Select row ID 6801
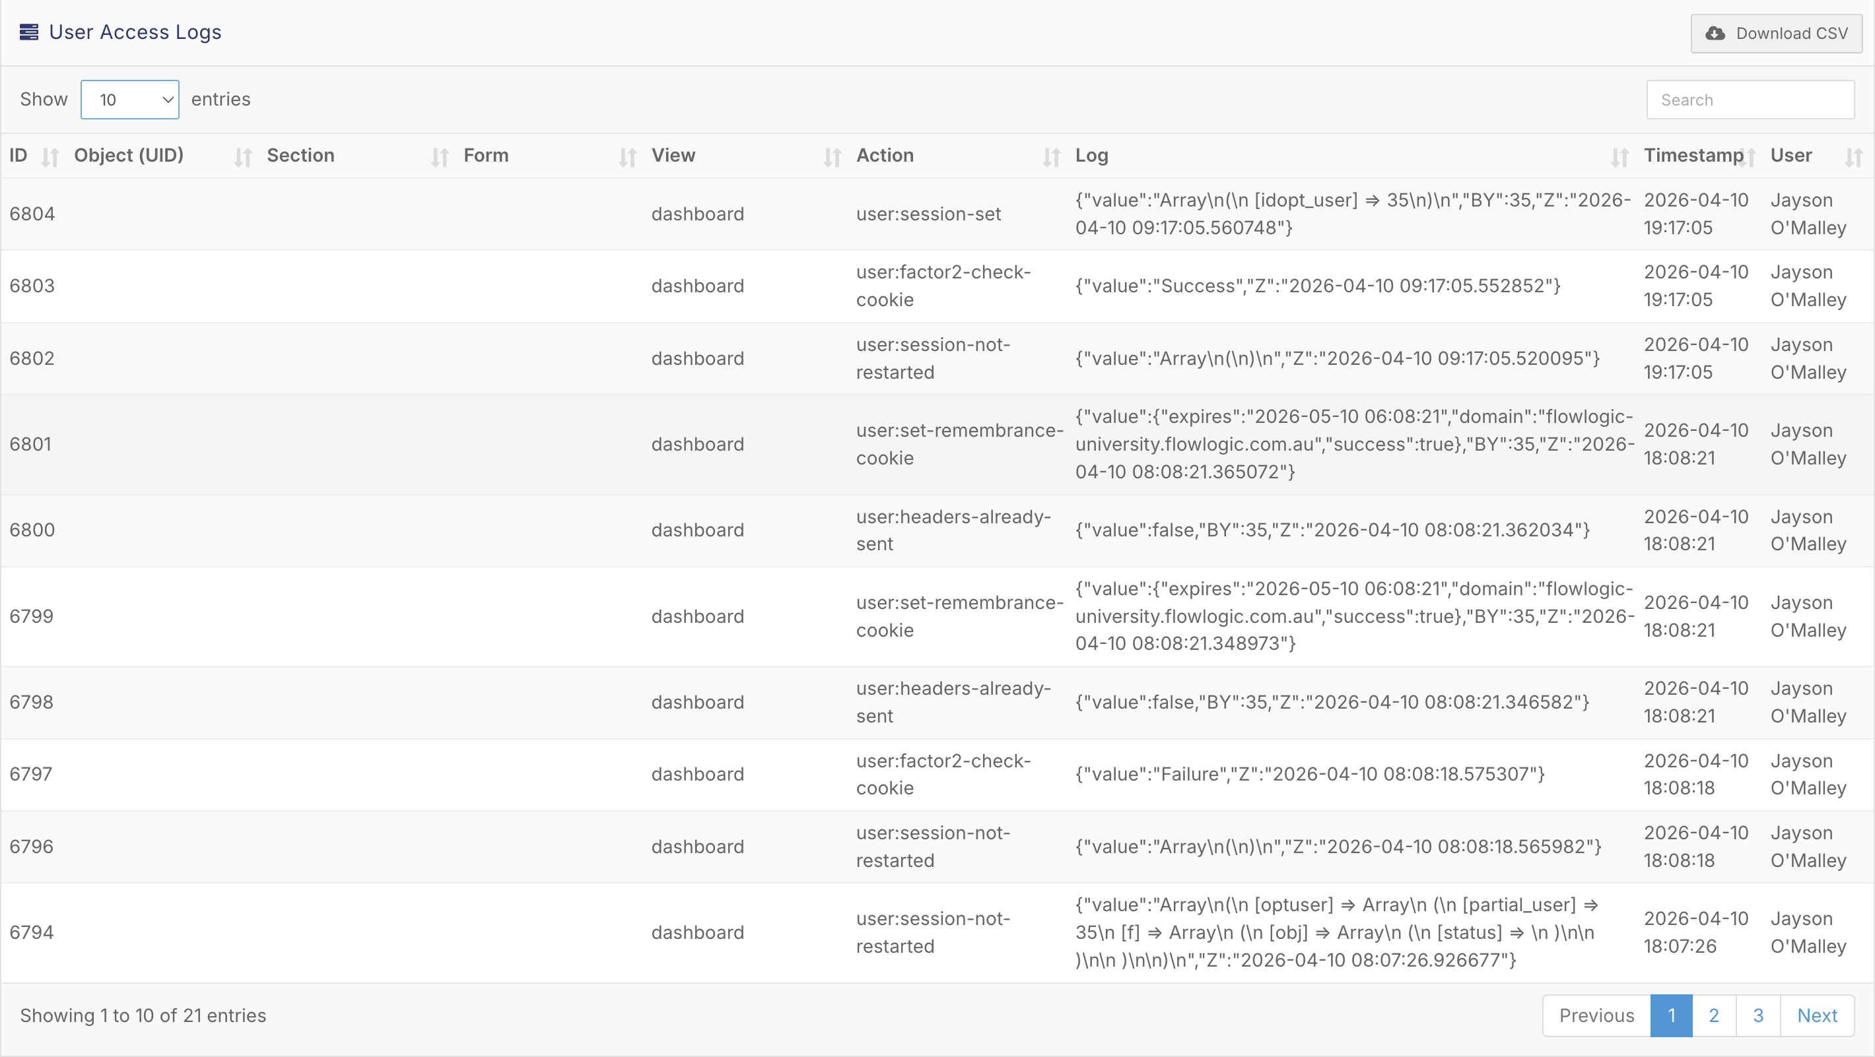The image size is (1875, 1057). (30, 444)
